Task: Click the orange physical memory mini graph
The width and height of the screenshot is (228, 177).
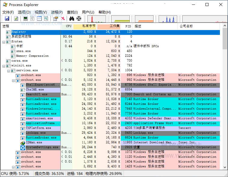Action: coord(144,19)
